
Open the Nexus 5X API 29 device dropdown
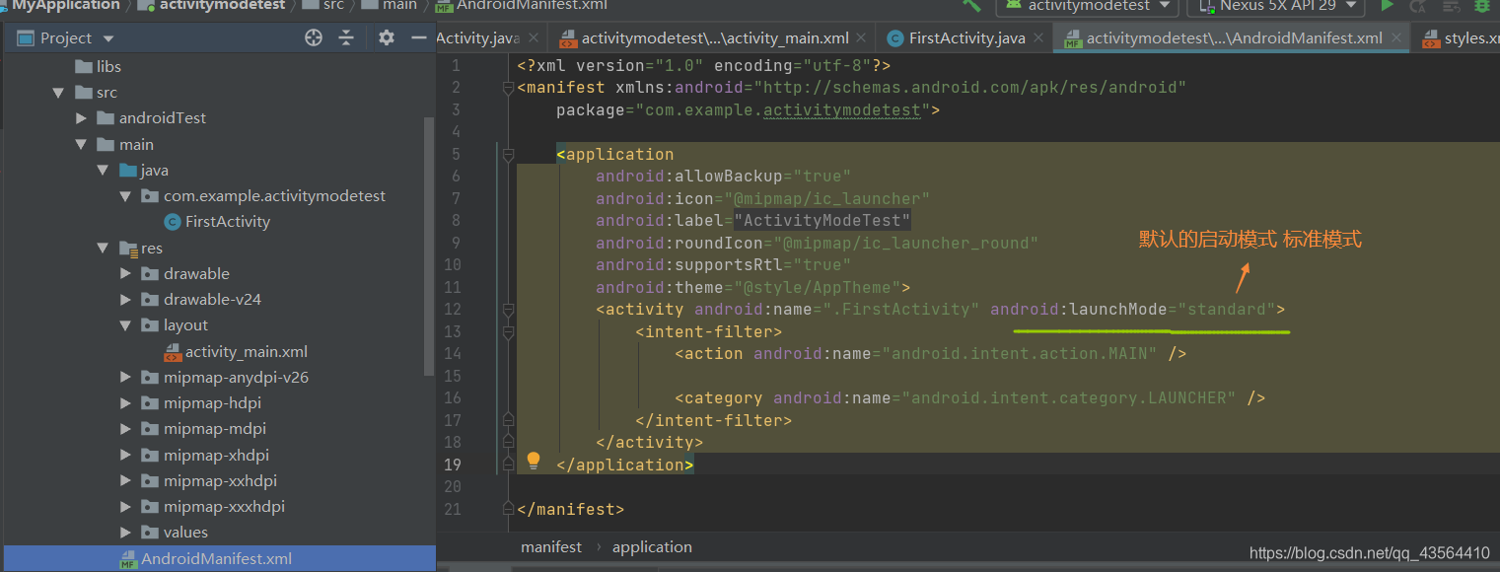point(1275,5)
